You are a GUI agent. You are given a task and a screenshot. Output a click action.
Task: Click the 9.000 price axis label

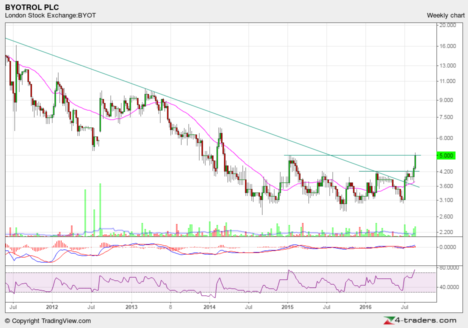[x=446, y=100]
